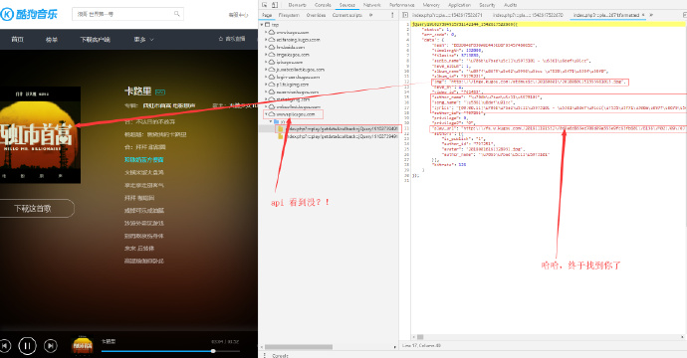Viewport: 687px width, 358px height.
Task: Collapse the wwwapi.kugou.com domain
Action: click(266, 114)
